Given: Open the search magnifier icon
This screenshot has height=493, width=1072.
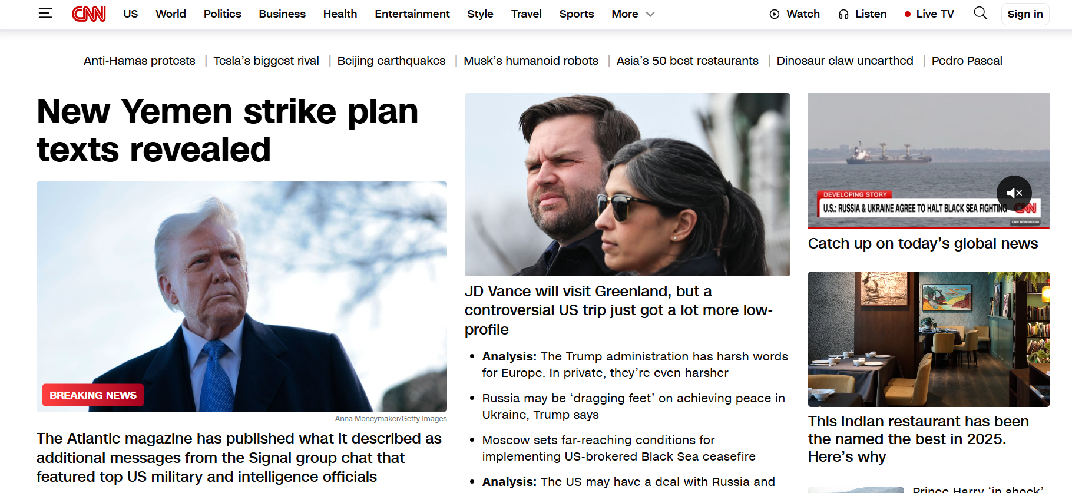Looking at the screenshot, I should (980, 13).
